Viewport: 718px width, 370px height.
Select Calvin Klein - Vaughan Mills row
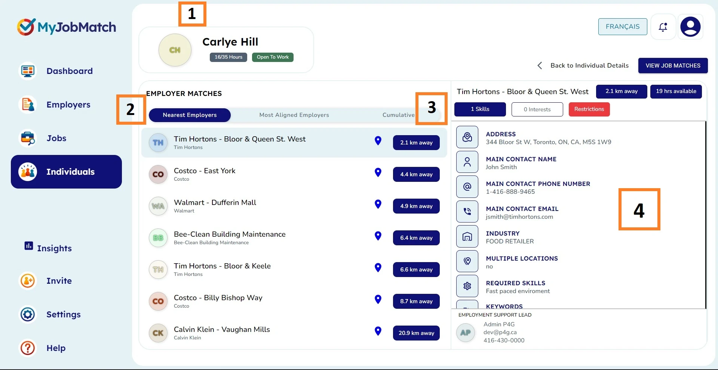pos(294,333)
